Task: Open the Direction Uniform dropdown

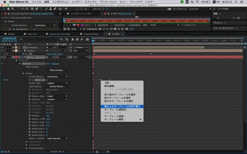Action: [57, 99]
